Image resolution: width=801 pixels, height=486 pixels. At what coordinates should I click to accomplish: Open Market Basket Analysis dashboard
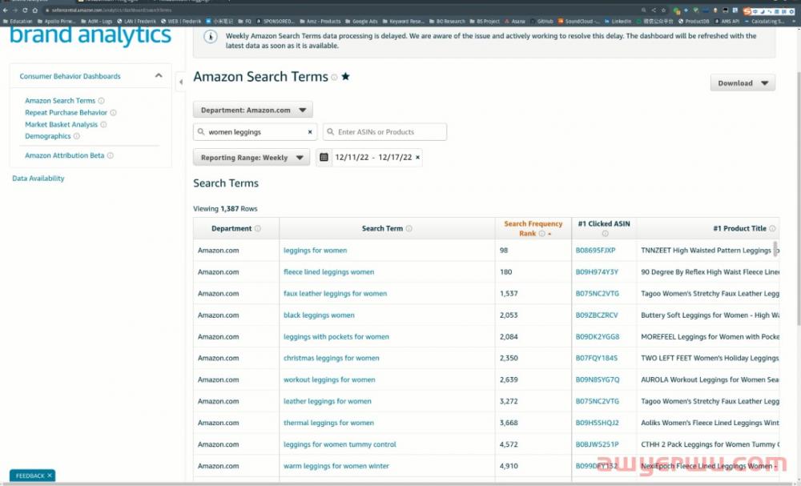coord(62,125)
